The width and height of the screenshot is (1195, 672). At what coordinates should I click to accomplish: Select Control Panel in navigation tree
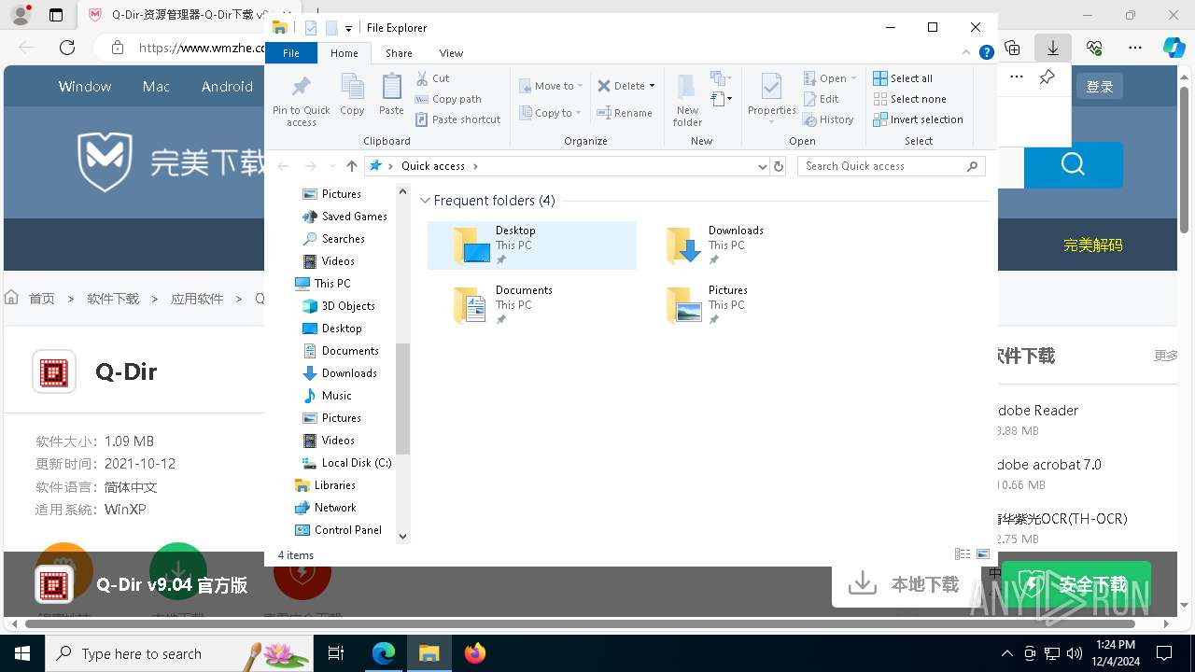click(338, 530)
